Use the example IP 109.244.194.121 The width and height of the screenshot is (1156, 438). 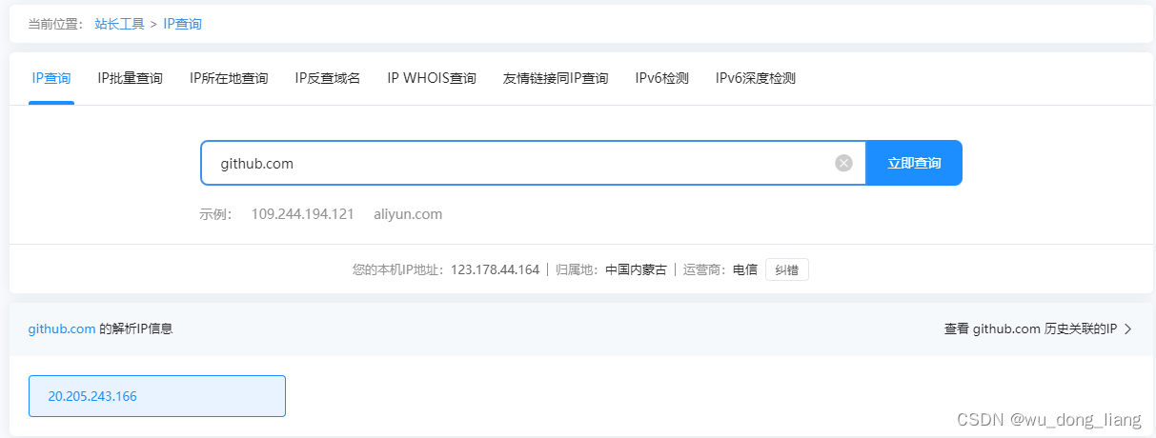[303, 214]
